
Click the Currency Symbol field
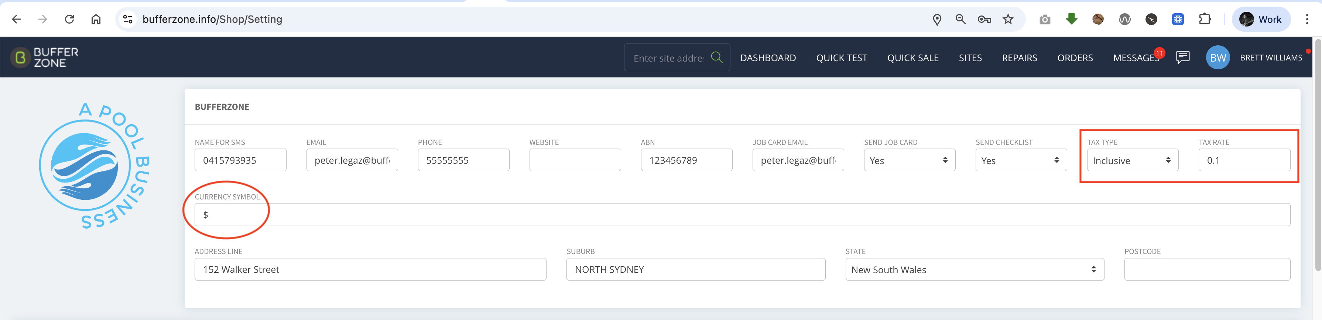pos(742,215)
